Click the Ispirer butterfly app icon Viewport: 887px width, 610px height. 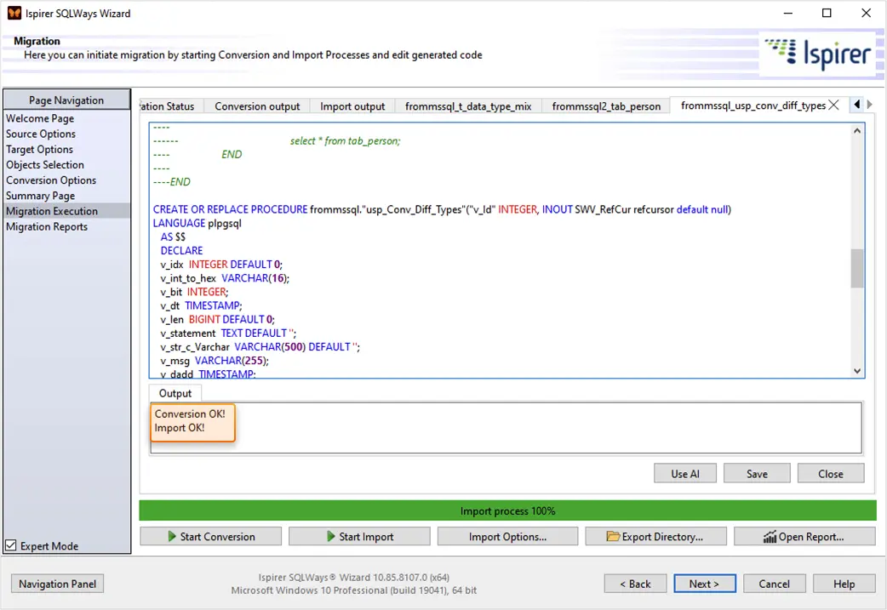tap(14, 13)
